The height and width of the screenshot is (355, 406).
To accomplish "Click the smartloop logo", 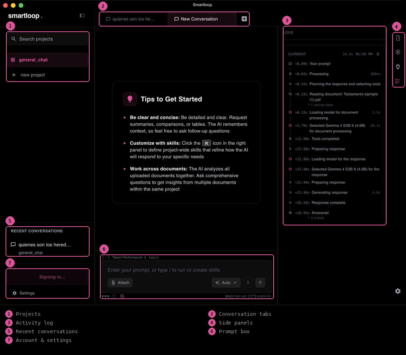I will click(25, 16).
